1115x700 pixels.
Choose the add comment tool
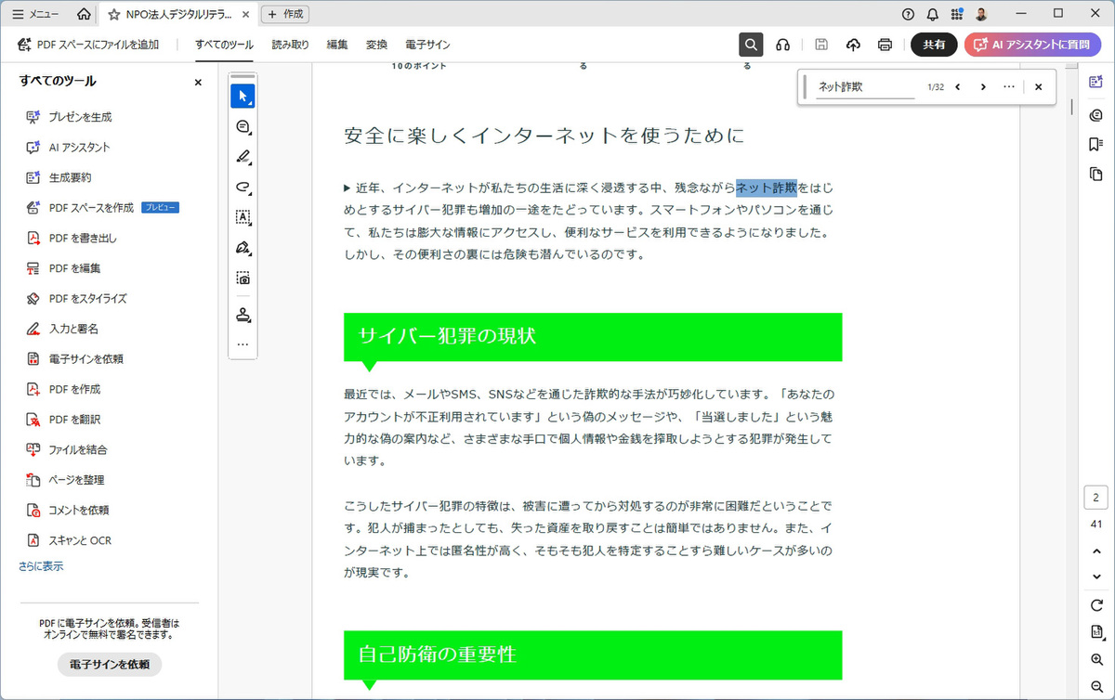click(x=243, y=126)
